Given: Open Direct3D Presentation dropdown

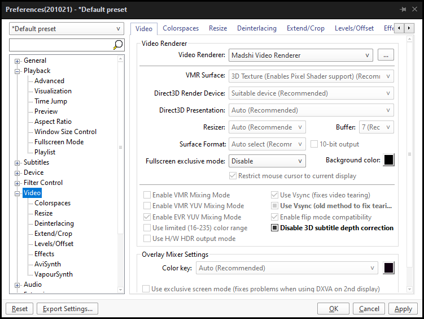Looking at the screenshot, I should coord(311,110).
